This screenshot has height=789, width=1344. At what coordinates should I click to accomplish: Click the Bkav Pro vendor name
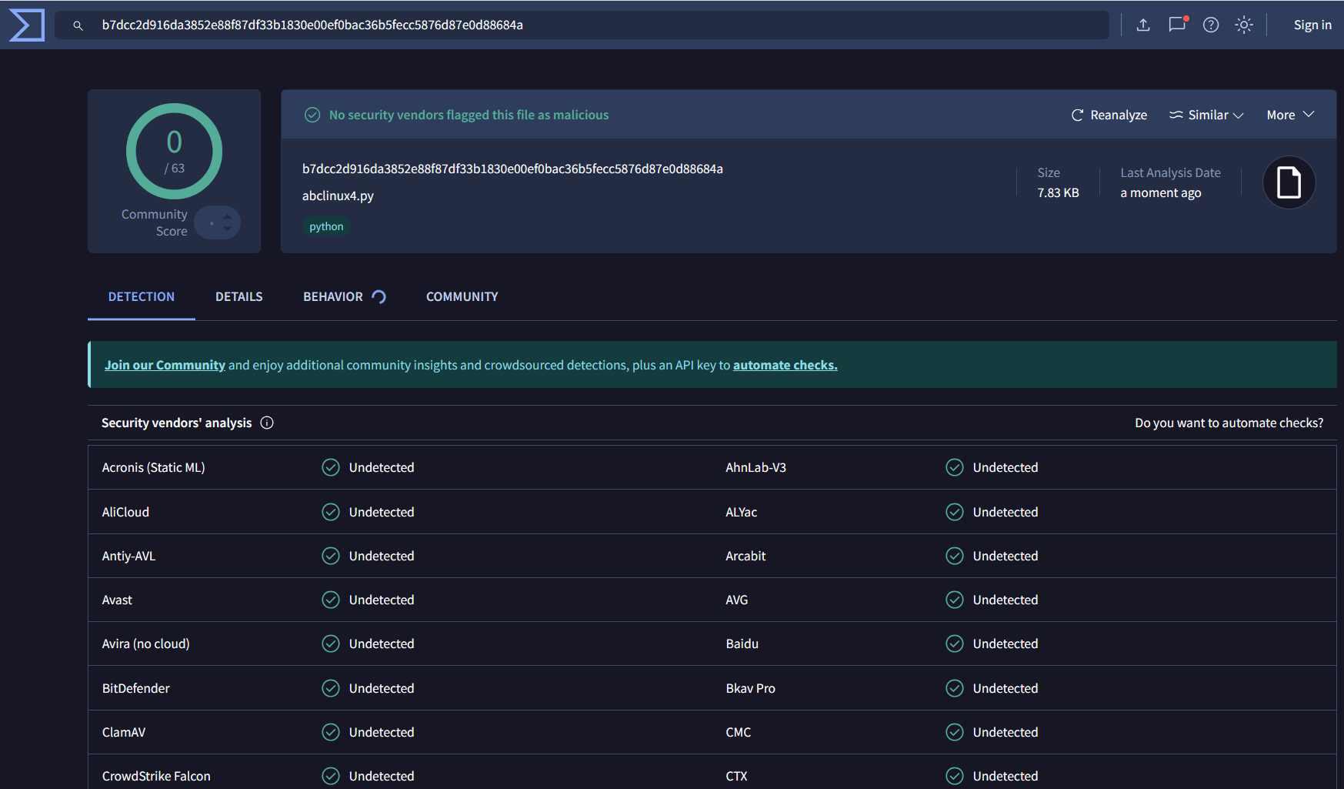[x=751, y=688]
